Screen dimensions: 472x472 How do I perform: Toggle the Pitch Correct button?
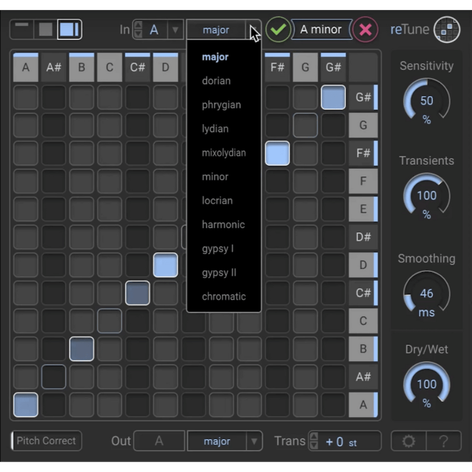coord(47,441)
